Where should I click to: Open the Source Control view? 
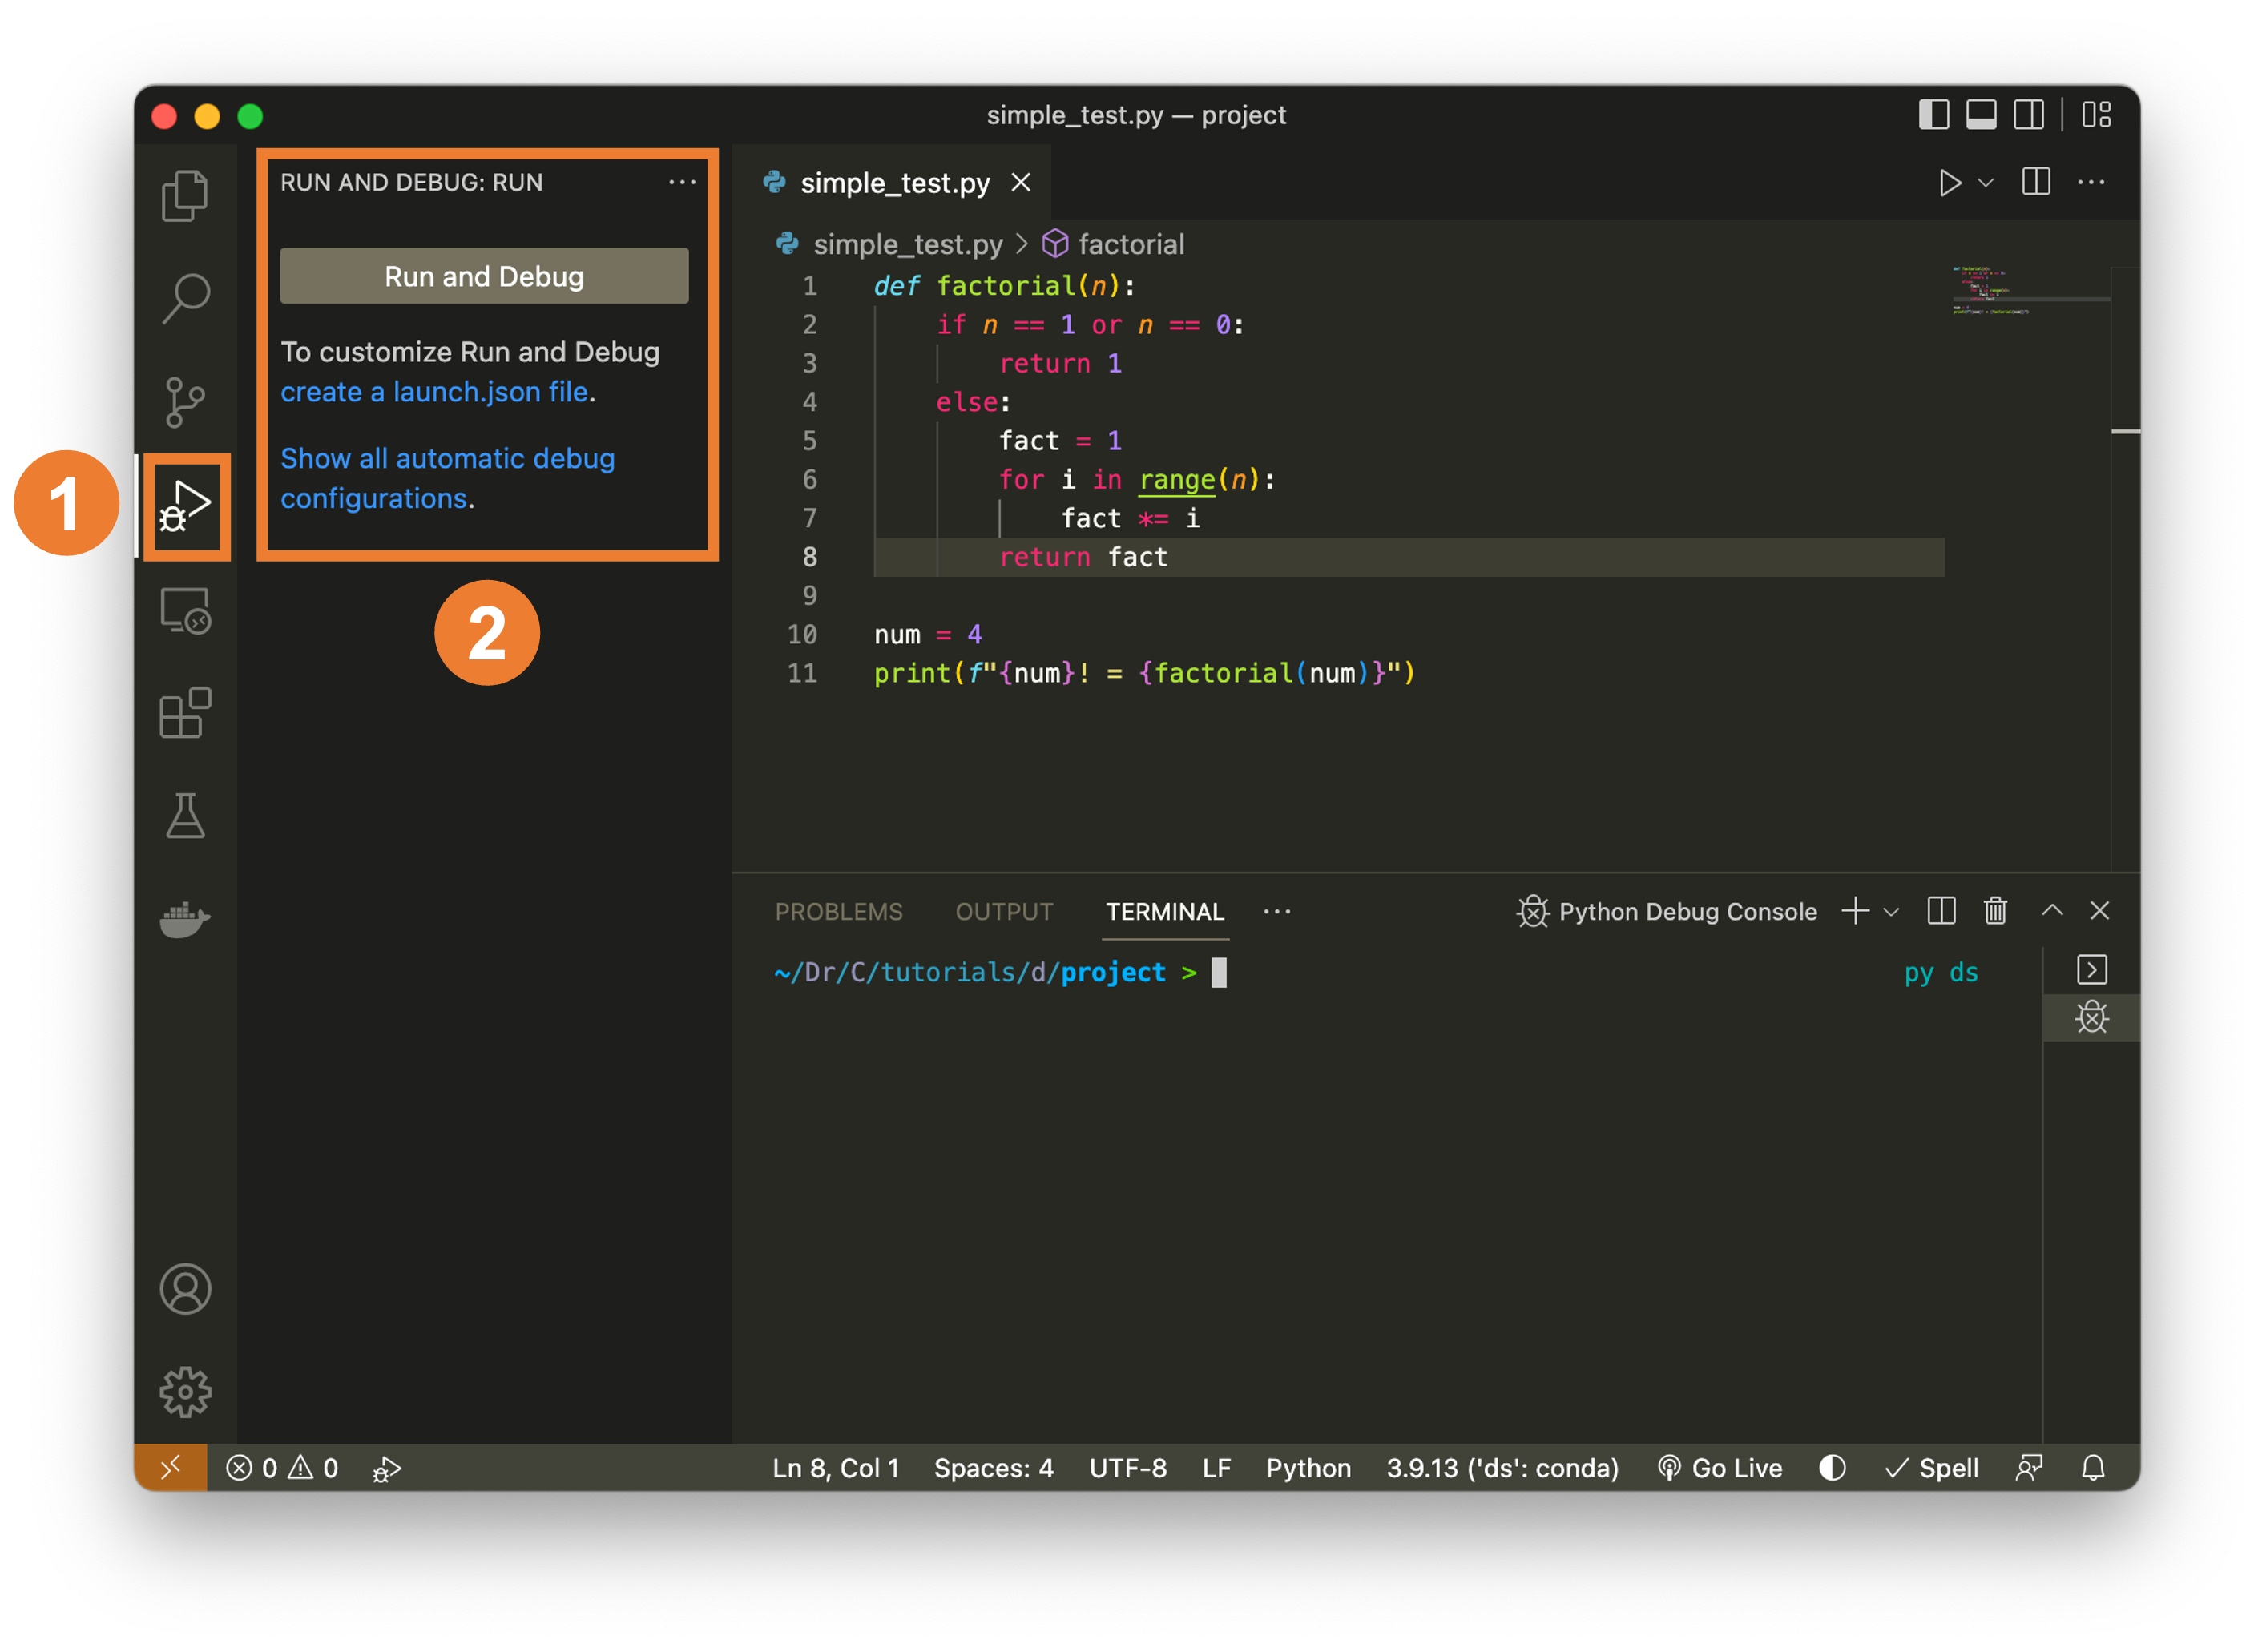[x=185, y=402]
